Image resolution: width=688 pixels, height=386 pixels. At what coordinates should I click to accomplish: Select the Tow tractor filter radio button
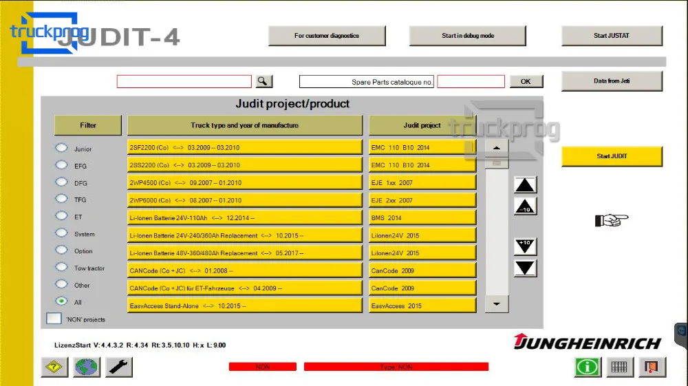[x=61, y=267]
